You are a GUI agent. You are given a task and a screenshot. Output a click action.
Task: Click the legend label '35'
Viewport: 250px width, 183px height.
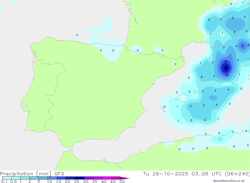[95, 182]
